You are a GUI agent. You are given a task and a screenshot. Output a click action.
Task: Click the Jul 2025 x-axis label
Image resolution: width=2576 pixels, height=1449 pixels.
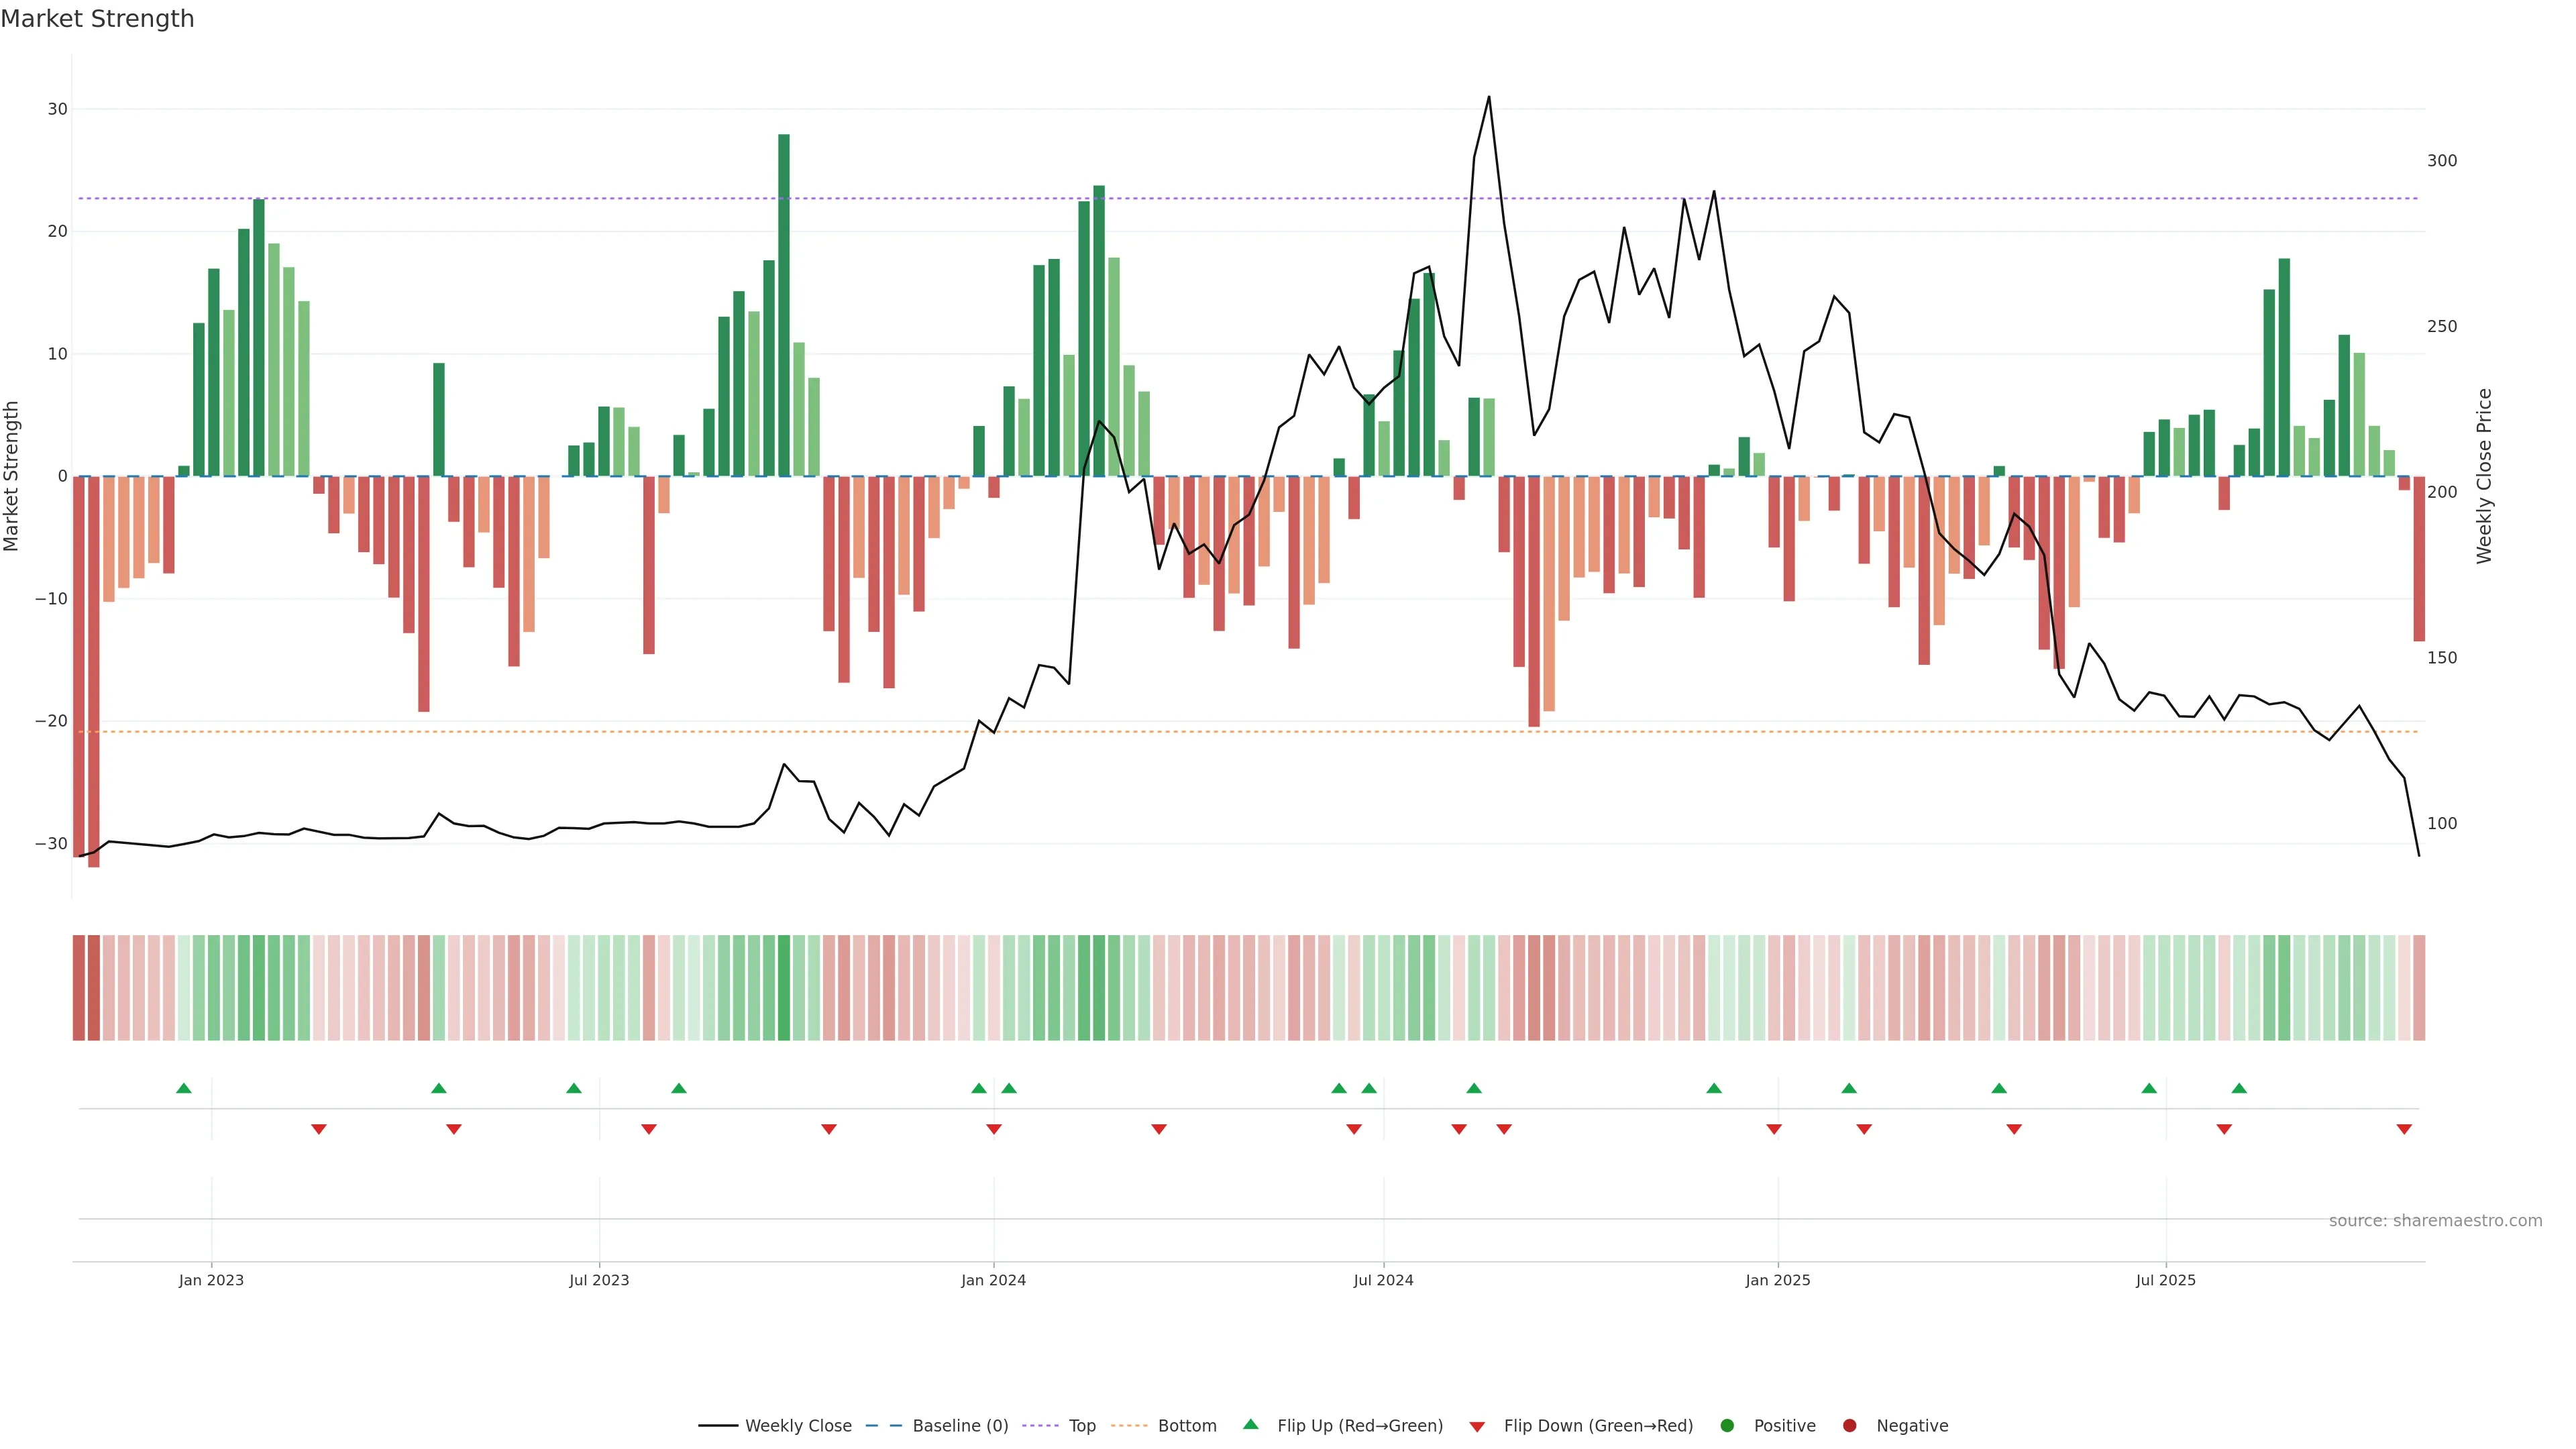(2165, 1280)
